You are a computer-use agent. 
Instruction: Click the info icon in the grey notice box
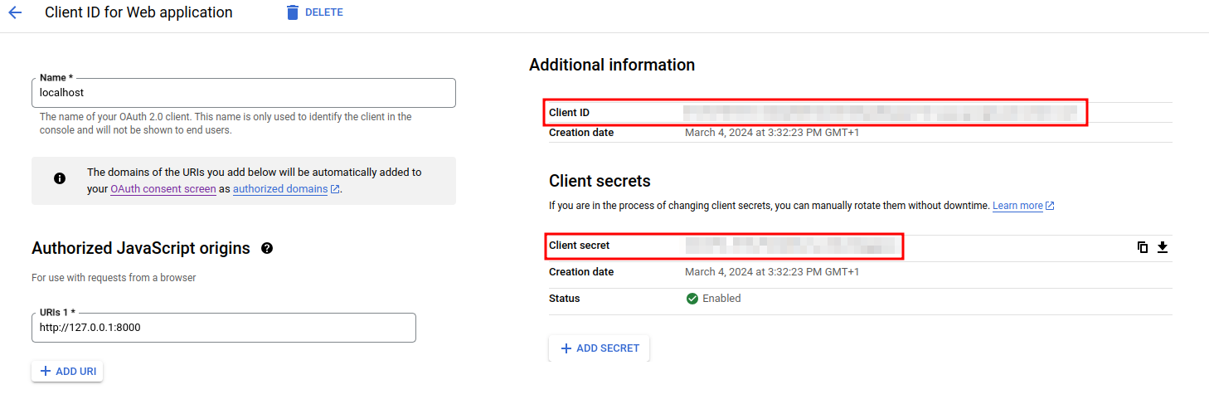[60, 178]
